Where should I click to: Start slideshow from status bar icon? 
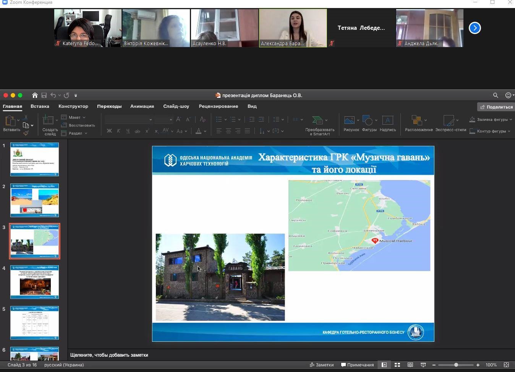tap(423, 365)
